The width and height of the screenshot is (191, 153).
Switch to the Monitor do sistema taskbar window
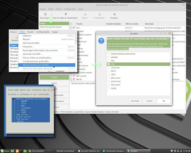click(x=64, y=151)
